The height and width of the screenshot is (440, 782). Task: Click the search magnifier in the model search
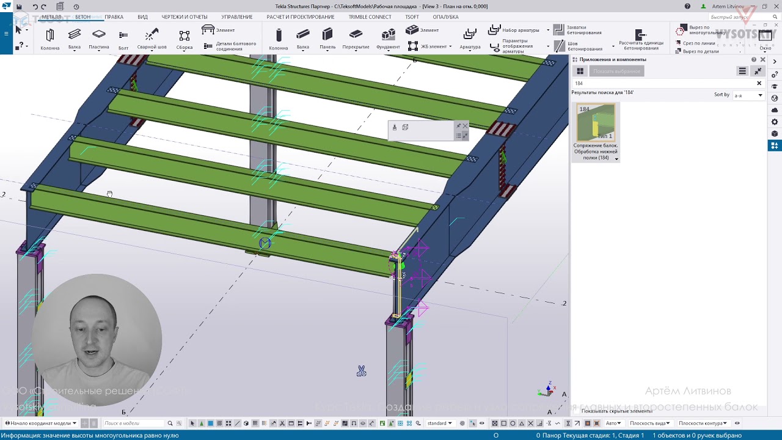pyautogui.click(x=170, y=423)
